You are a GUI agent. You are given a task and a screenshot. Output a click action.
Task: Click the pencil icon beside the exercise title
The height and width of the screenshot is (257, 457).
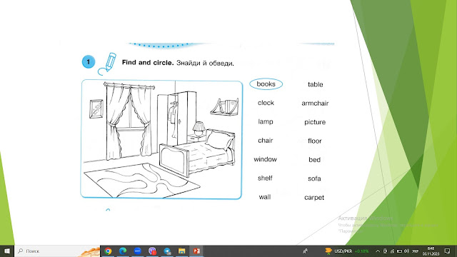pyautogui.click(x=107, y=64)
